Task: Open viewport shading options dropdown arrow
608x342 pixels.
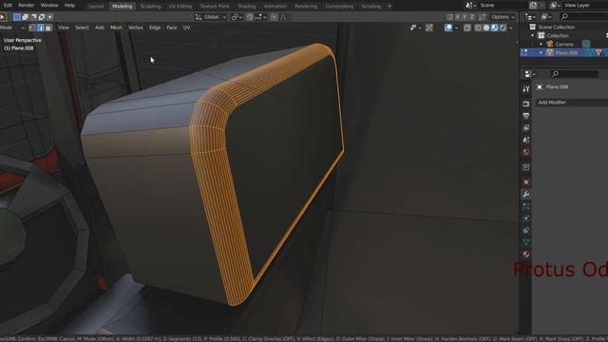Action: pyautogui.click(x=511, y=28)
